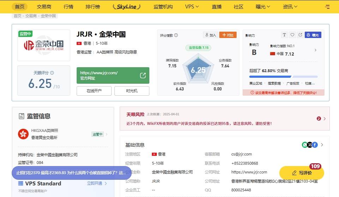Click the 监管信息 document icon

tap(22, 116)
